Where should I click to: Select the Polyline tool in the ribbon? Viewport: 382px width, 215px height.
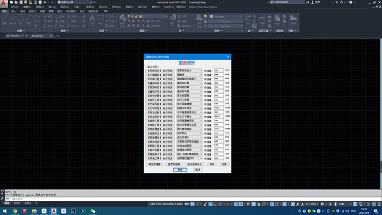click(x=12, y=19)
